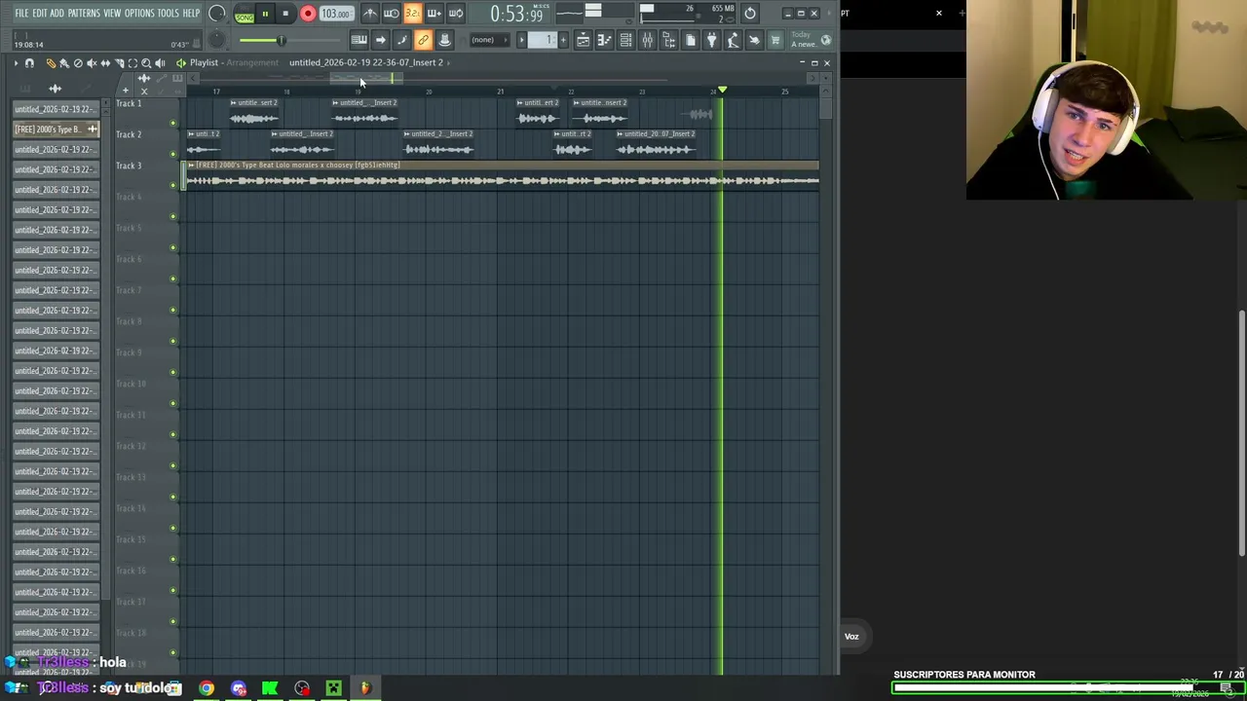Select the Playlist mute tool
Image resolution: width=1247 pixels, height=701 pixels.
pos(92,62)
